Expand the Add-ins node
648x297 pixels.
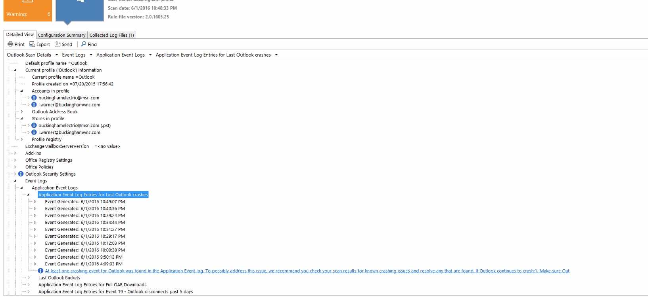tap(15, 153)
